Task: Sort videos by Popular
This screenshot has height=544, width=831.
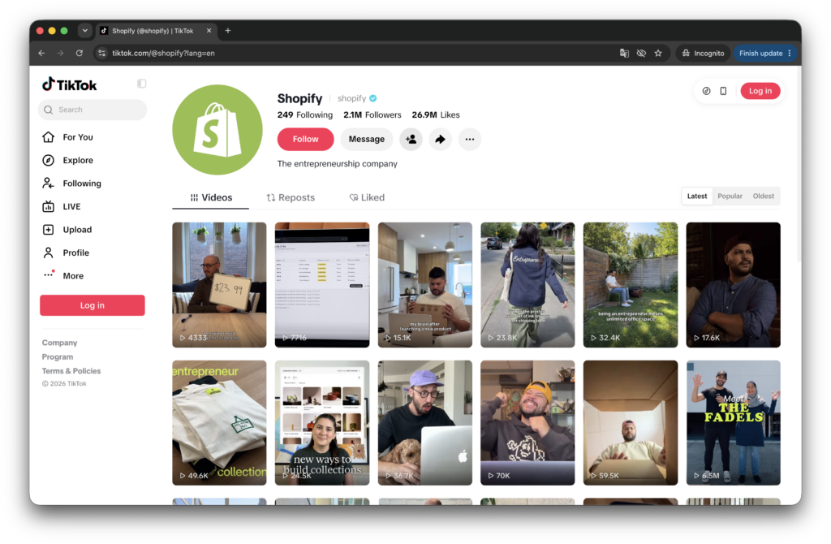Action: click(730, 196)
